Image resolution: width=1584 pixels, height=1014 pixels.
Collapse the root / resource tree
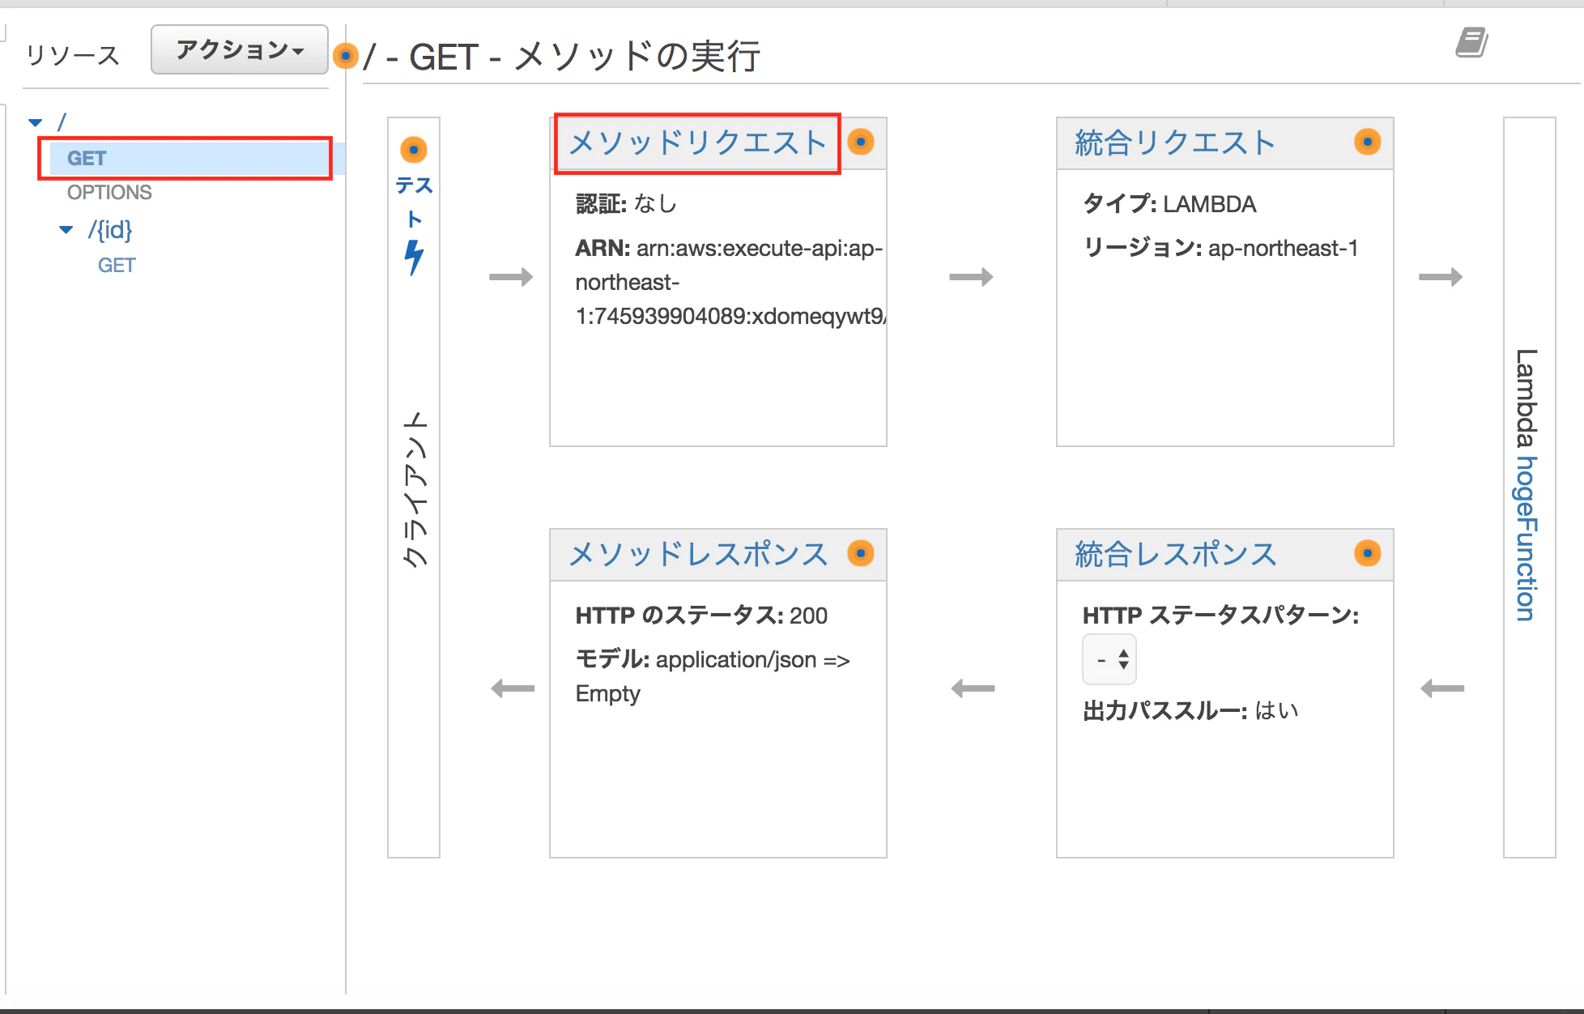(36, 123)
